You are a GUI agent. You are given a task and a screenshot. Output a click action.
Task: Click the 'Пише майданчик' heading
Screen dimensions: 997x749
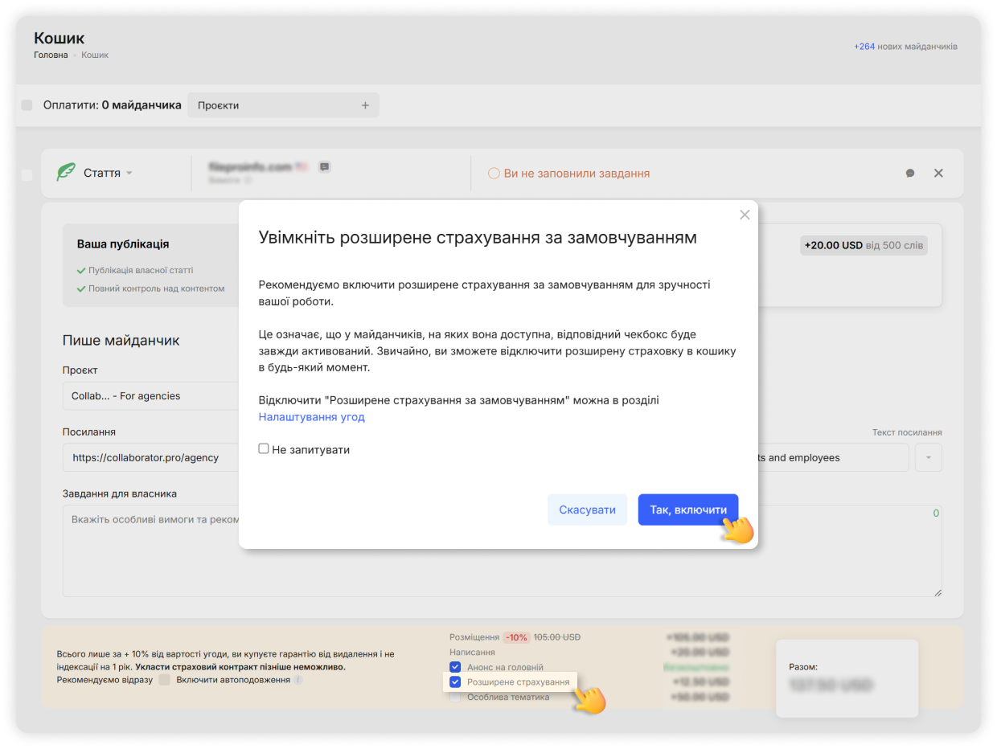121,340
